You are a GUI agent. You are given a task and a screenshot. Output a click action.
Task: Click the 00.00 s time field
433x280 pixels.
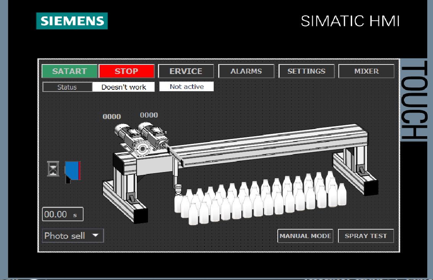(63, 214)
